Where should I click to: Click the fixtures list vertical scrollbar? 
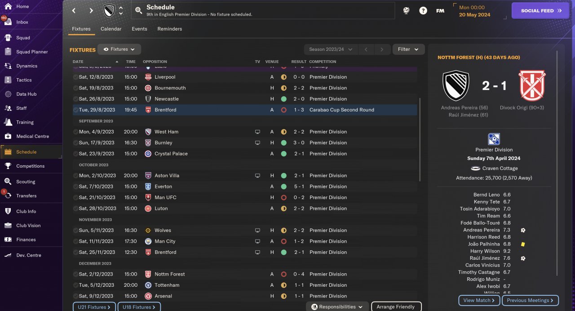coord(420,139)
